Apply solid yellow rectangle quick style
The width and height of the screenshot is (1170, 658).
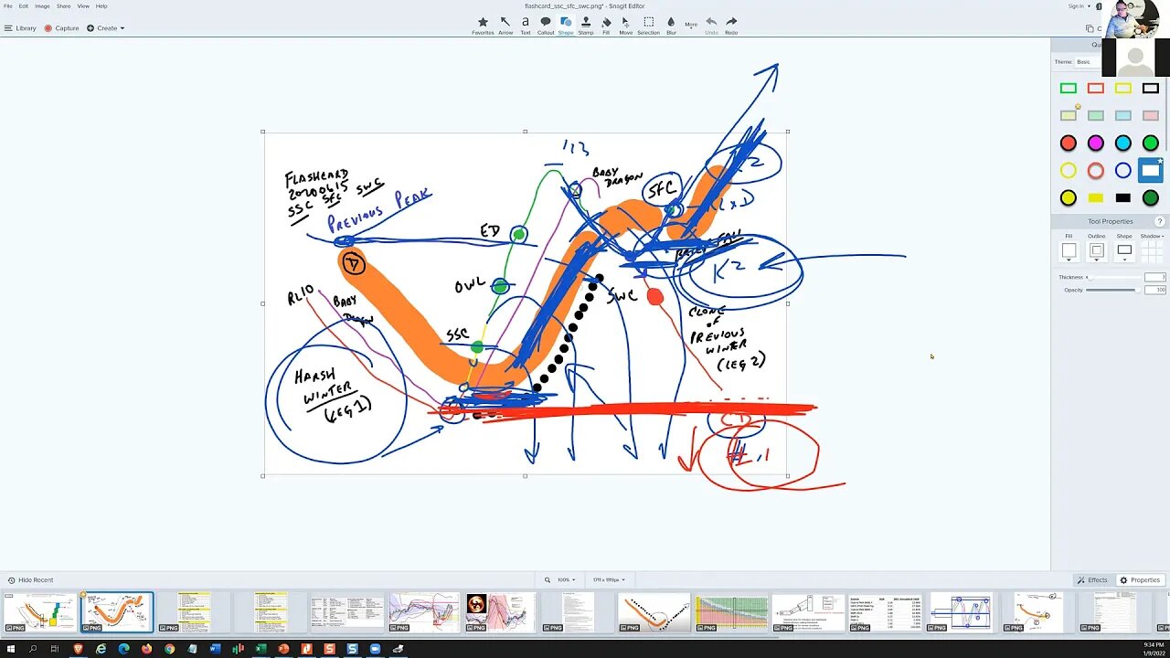1096,198
